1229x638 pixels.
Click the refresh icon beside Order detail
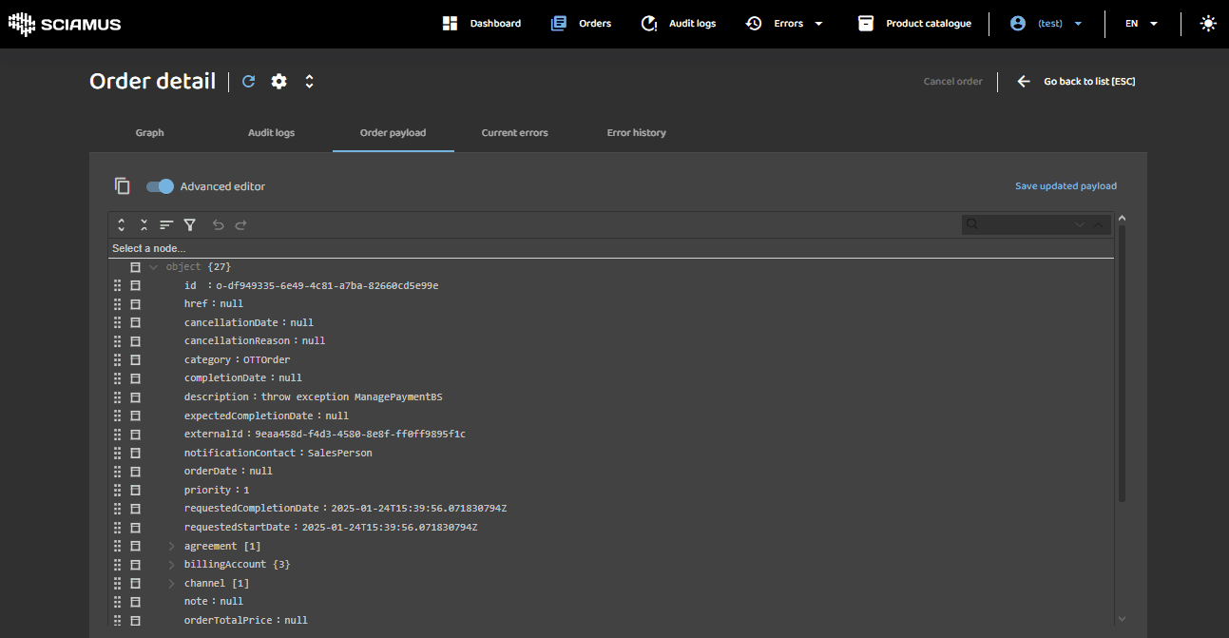[249, 82]
